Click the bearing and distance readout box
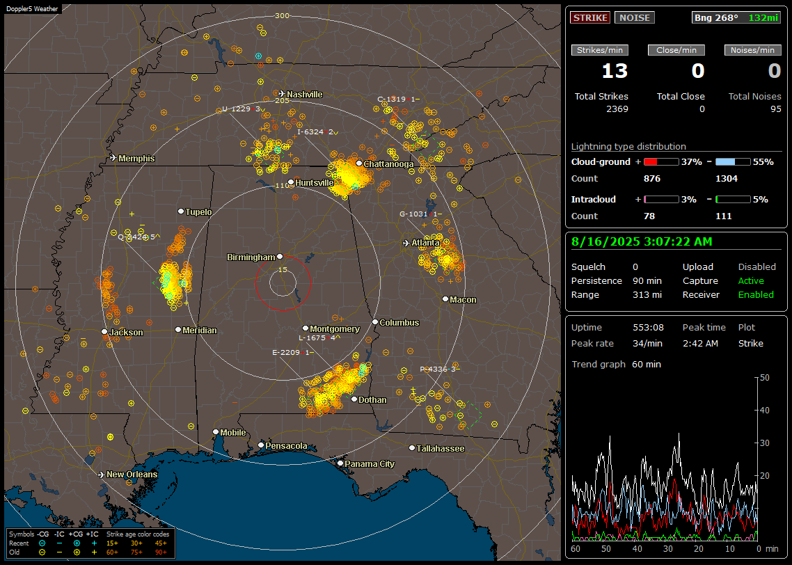 pyautogui.click(x=736, y=17)
